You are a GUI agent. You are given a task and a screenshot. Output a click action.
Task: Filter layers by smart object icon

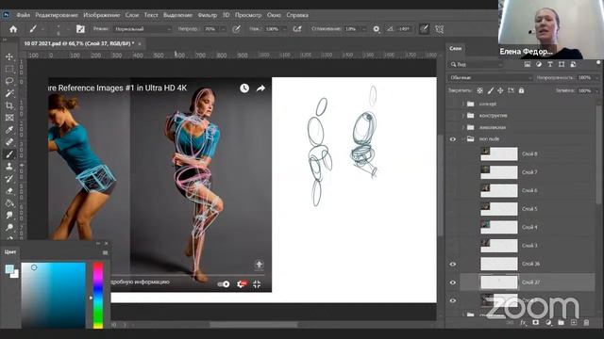pyautogui.click(x=573, y=64)
